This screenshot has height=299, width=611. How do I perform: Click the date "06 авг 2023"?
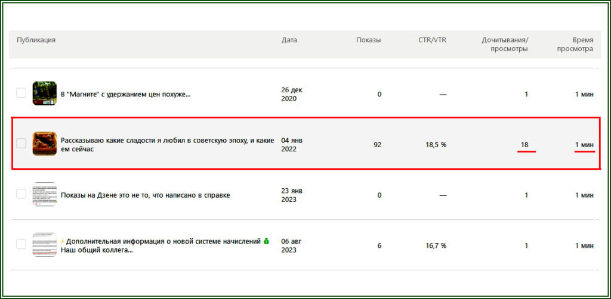point(292,246)
